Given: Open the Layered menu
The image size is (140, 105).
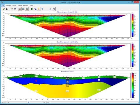Looking at the screenshot, I should coord(26,6).
